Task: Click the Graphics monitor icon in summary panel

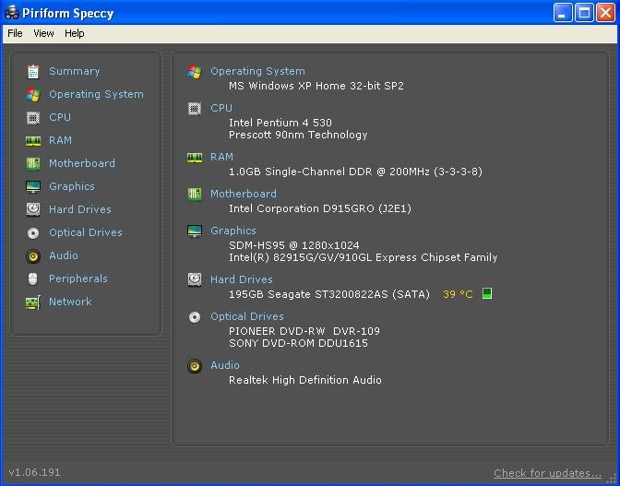Action: coord(195,231)
